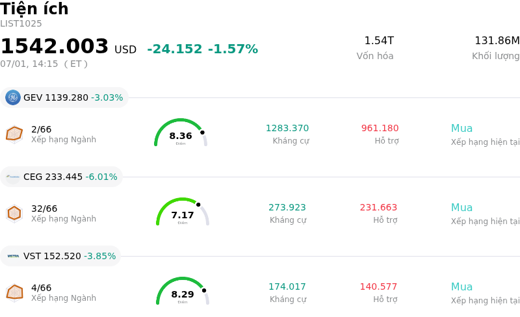Screen dimensions: 520x317
Task: Open the CEG 233.445 ticker pill
Action: [x=61, y=177]
